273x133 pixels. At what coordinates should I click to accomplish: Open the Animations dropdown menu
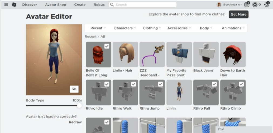click(x=233, y=28)
